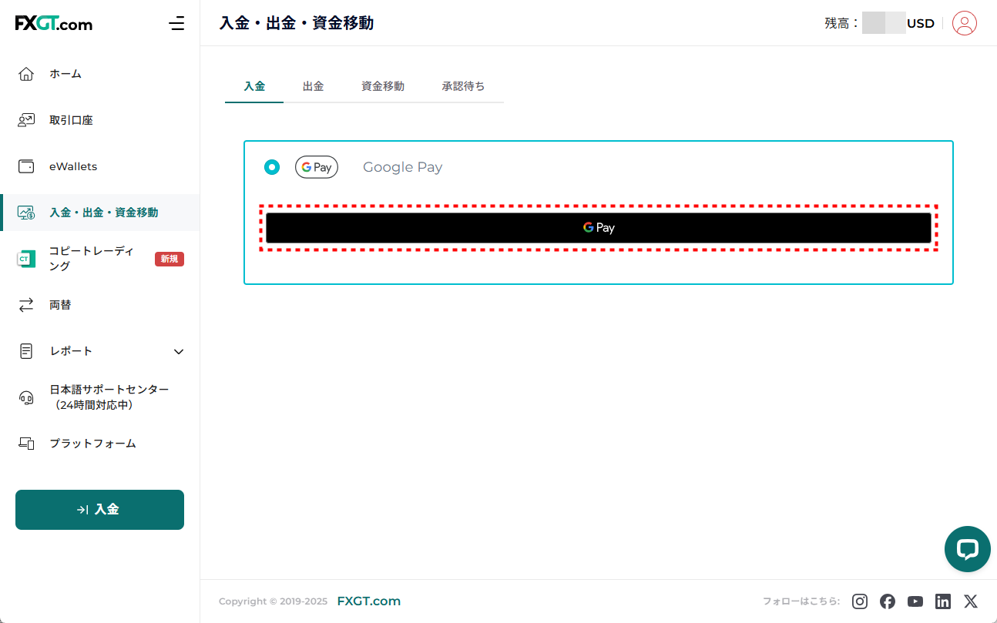This screenshot has height=623, width=997.
Task: Click the deposit/withdrawal/transfer sidebar icon
Action: coord(26,213)
